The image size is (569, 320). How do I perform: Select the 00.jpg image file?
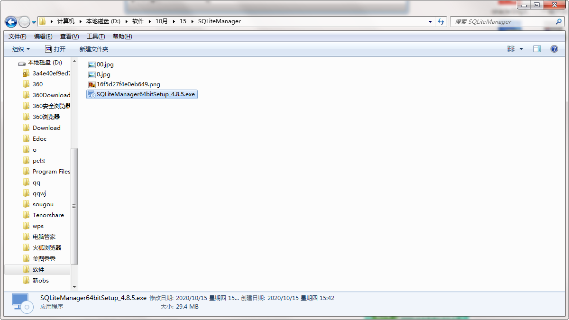pos(101,64)
